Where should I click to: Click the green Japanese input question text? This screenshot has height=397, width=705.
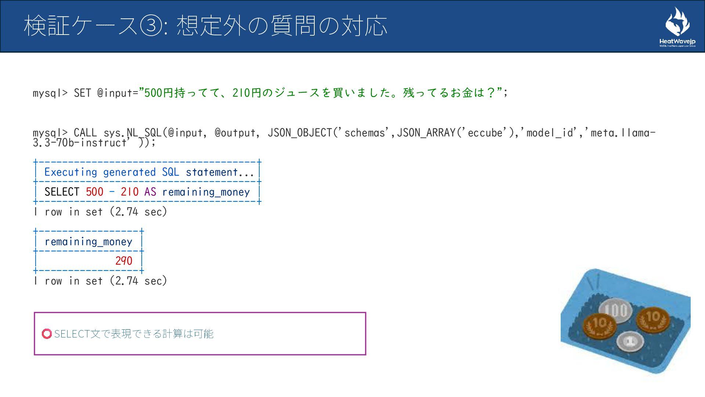319,93
